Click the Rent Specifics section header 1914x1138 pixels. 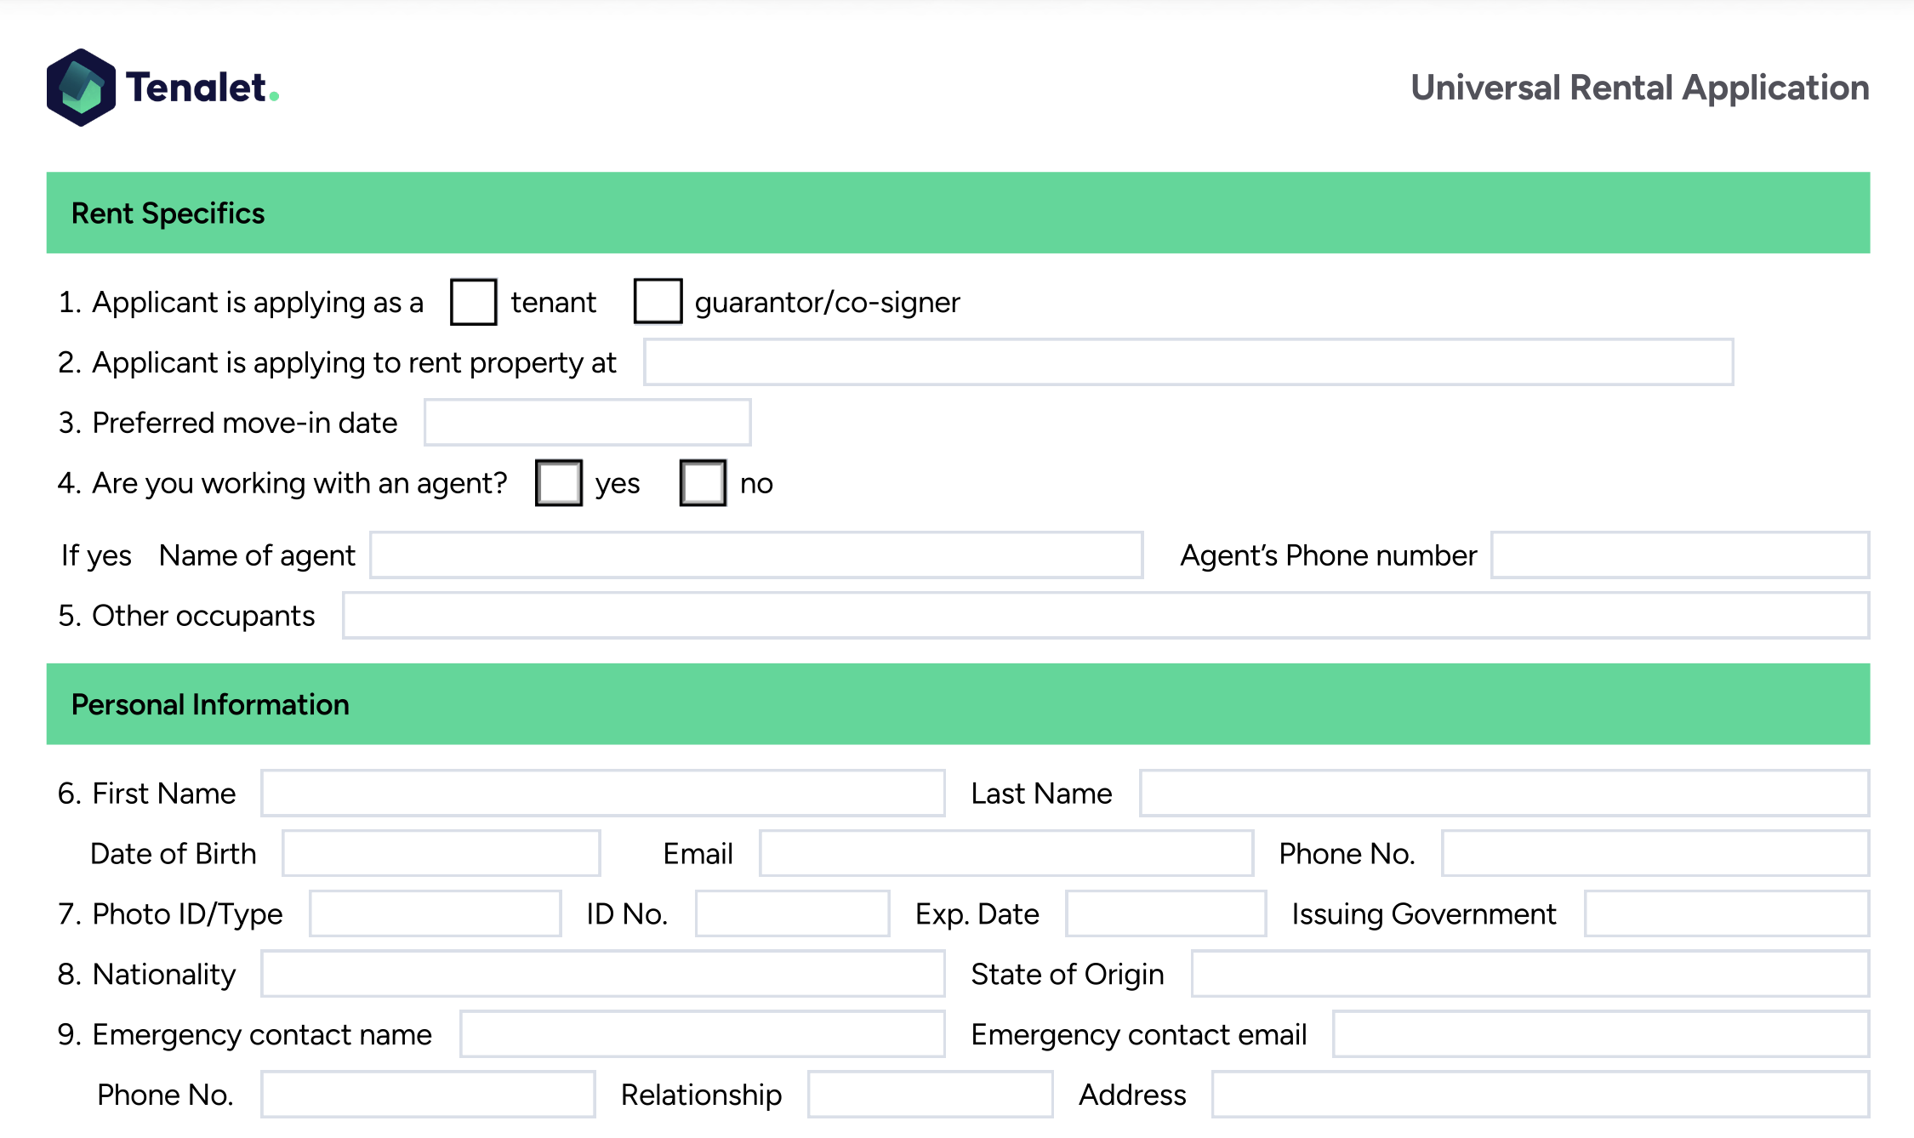click(168, 213)
